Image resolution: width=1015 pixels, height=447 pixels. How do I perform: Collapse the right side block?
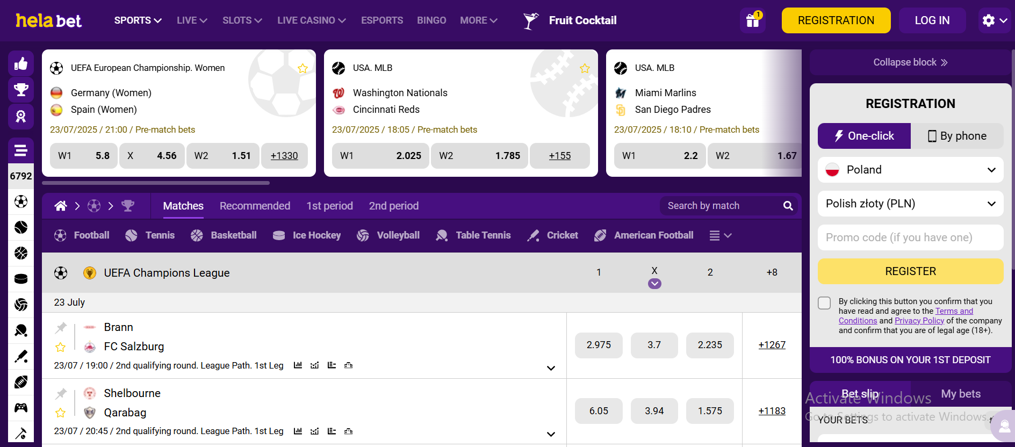[x=910, y=62]
